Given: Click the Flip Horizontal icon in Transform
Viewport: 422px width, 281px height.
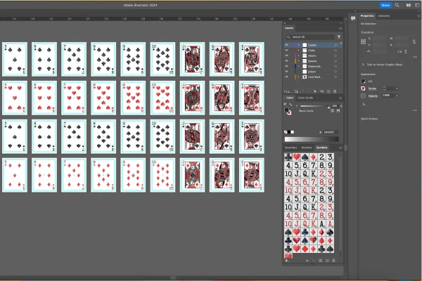Looking at the screenshot, I should pyautogui.click(x=399, y=51).
